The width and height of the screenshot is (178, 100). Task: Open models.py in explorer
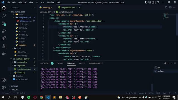pos(23,35)
